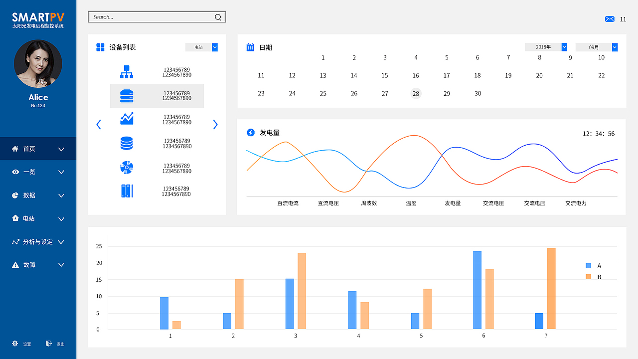
Task: Expand the 电站 menu chevron
Action: [61, 219]
